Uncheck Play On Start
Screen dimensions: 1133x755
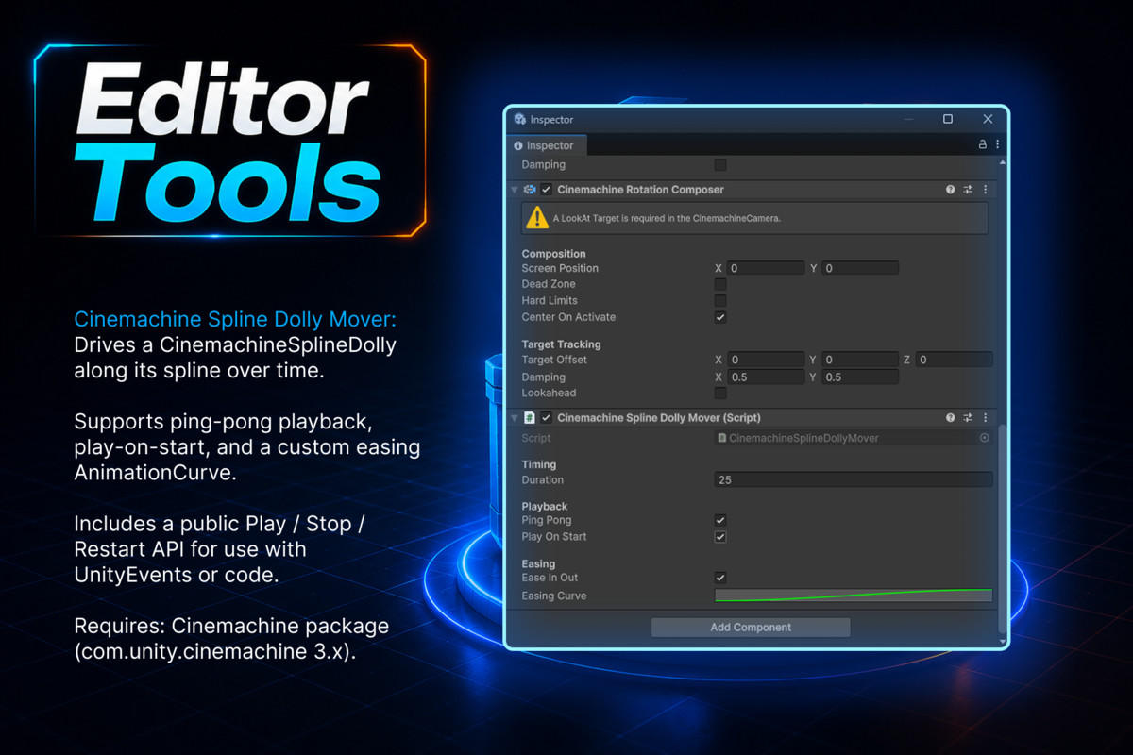(x=720, y=537)
